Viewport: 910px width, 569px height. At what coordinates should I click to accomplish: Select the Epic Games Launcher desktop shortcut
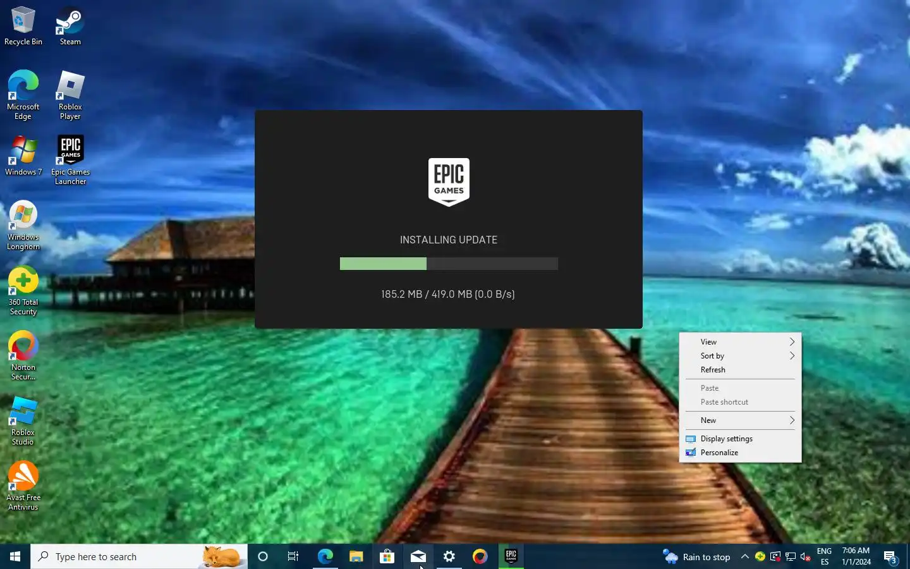pyautogui.click(x=70, y=161)
